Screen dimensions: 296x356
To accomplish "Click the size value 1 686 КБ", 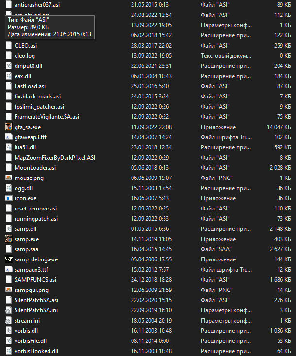I will pos(280,280).
